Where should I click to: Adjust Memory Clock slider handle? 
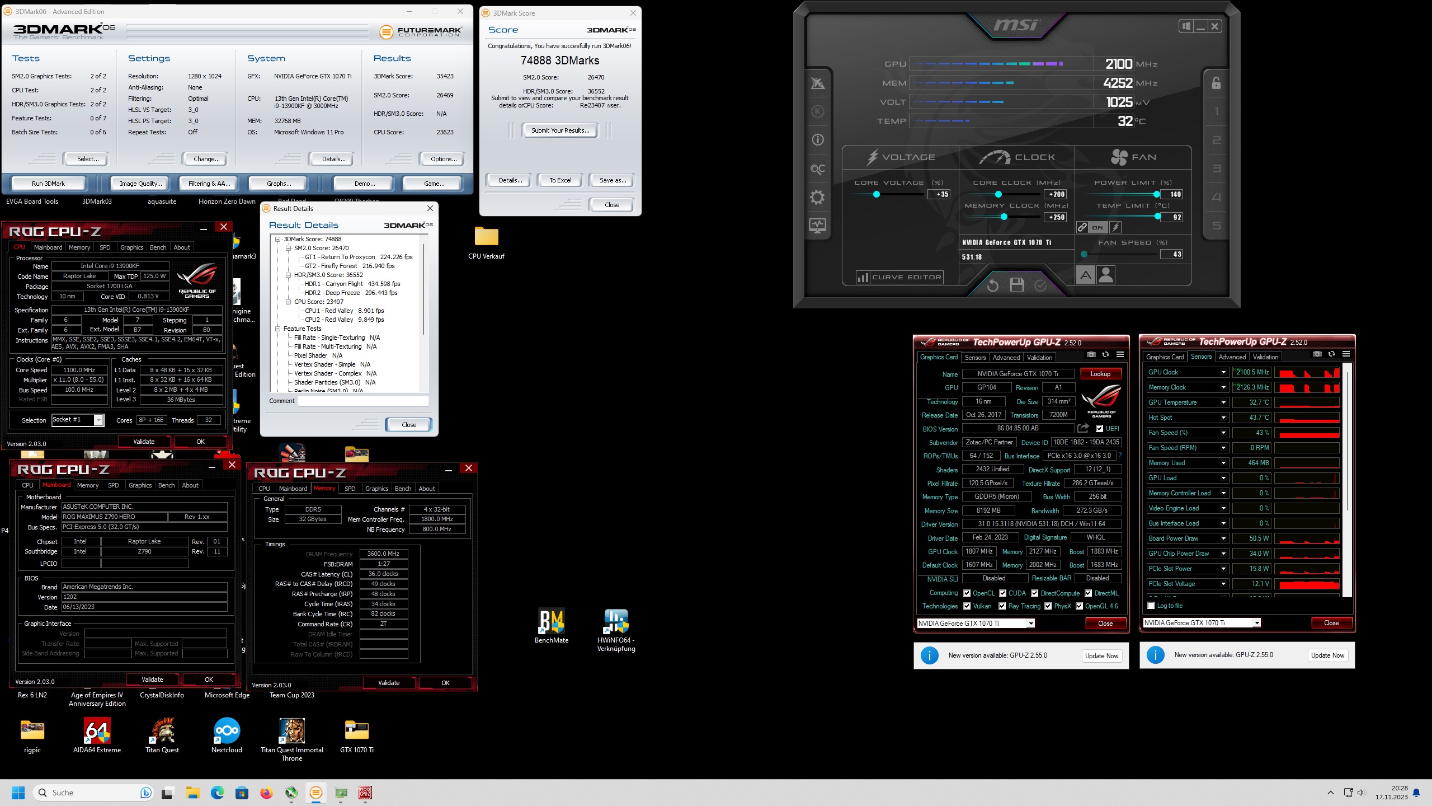coord(1004,217)
